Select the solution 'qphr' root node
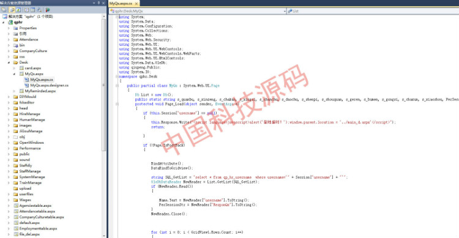 point(31,17)
